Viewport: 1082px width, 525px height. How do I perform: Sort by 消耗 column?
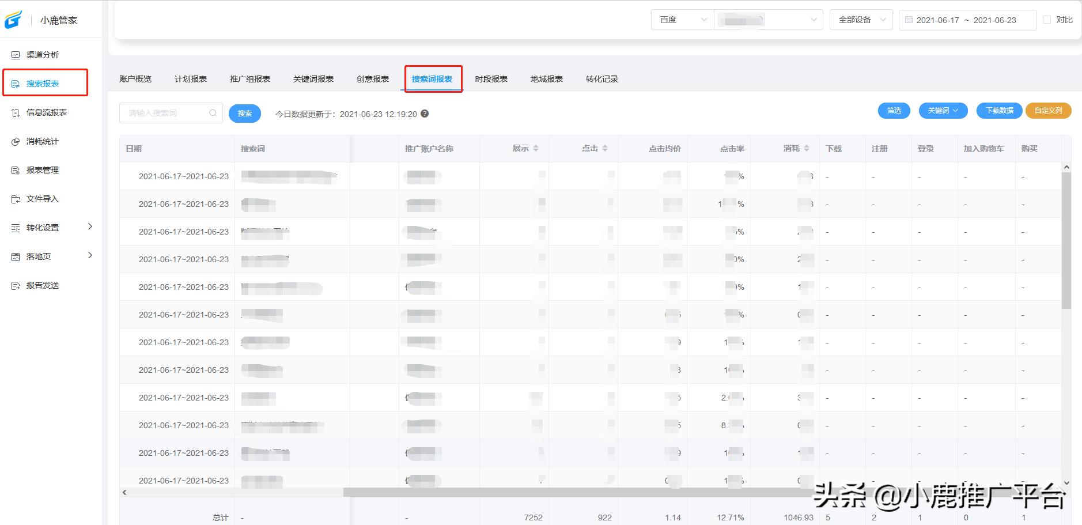click(807, 149)
